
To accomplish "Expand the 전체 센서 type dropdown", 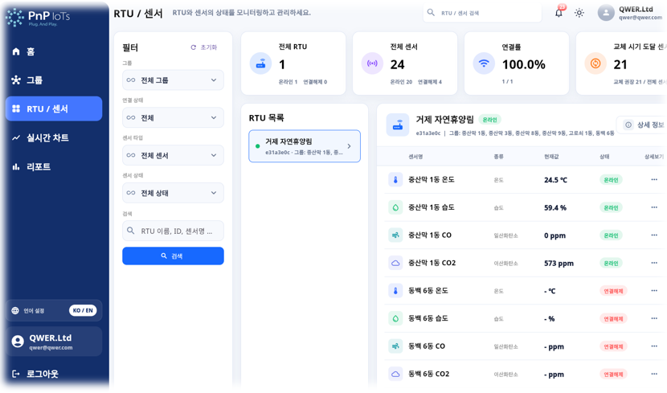I will (173, 155).
